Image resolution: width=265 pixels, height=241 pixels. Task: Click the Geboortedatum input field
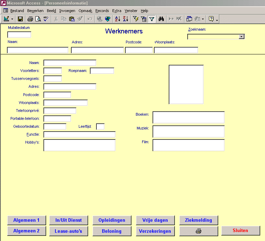pos(55,126)
